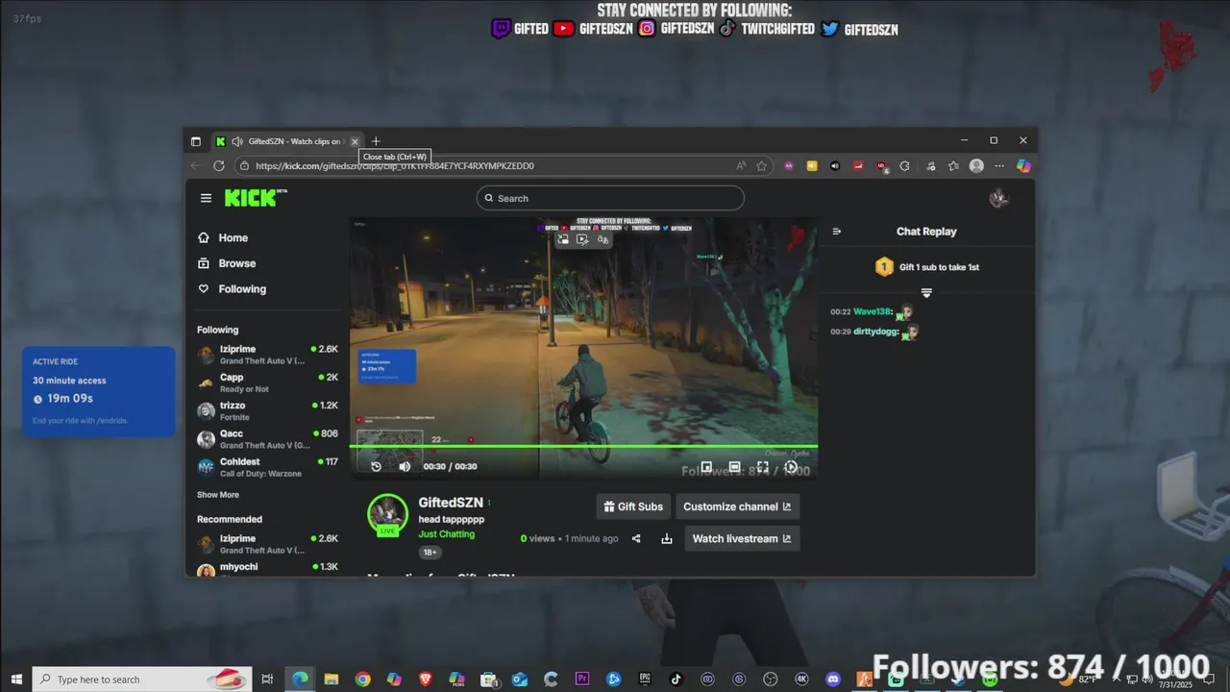1230x692 pixels.
Task: Click the Gift 1 sub leaderboard banner
Action: click(x=926, y=267)
